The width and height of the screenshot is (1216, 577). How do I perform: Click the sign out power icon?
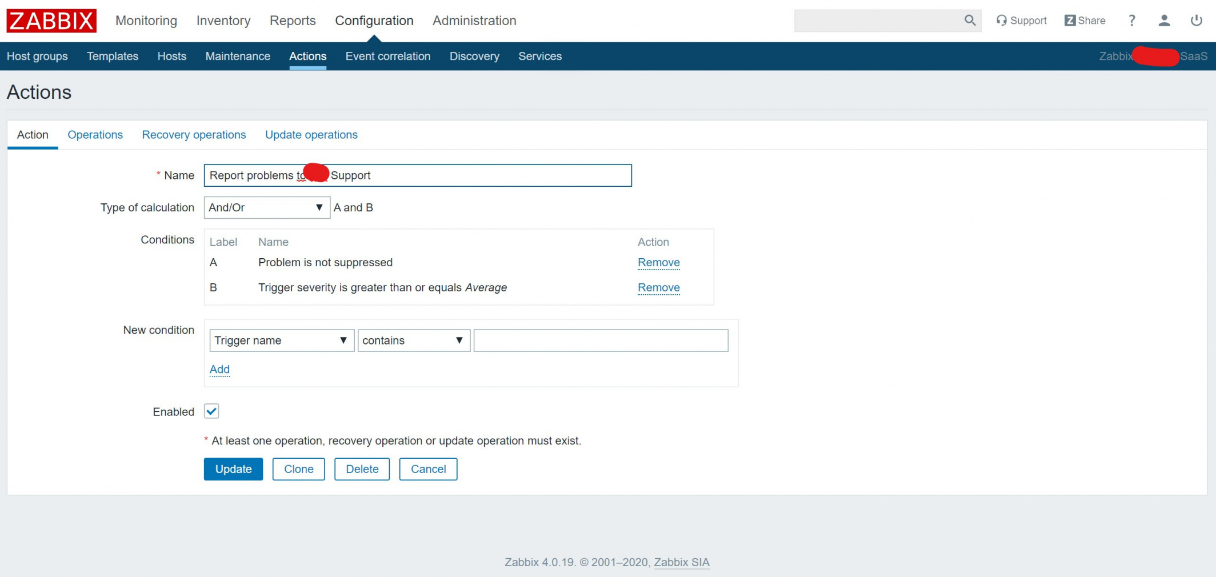pyautogui.click(x=1196, y=21)
